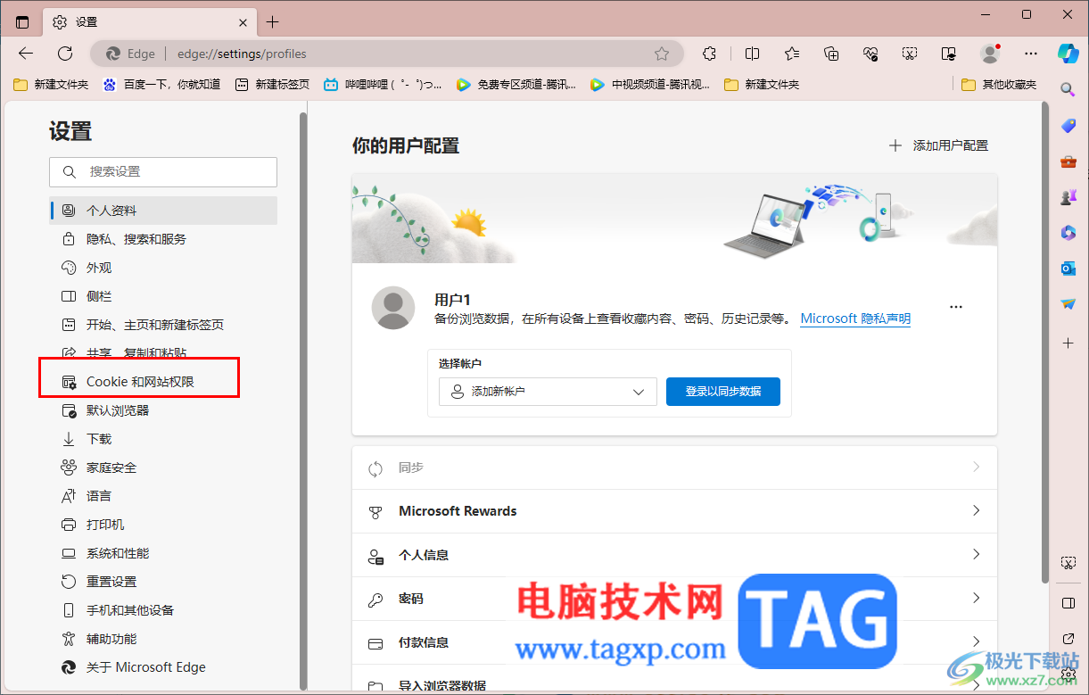Click the address bar URL

click(242, 54)
